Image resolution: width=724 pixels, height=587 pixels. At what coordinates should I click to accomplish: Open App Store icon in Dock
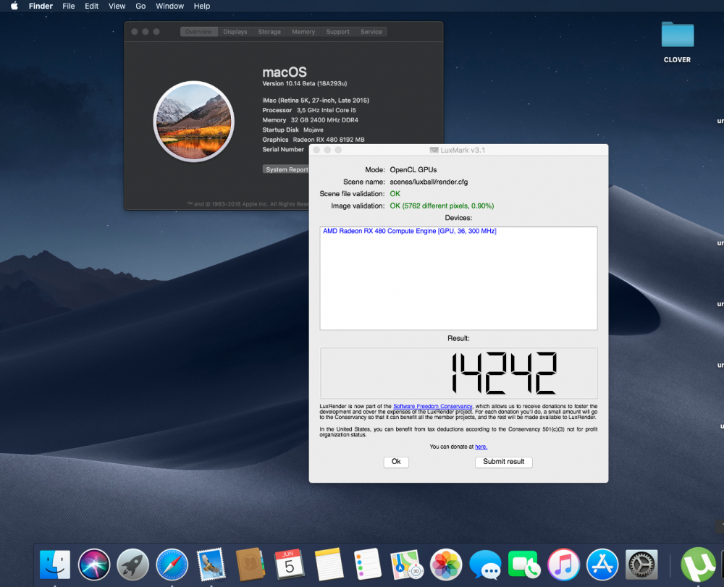[602, 565]
